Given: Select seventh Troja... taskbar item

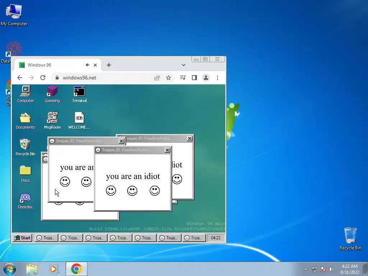Looking at the screenshot, I should tap(194, 238).
